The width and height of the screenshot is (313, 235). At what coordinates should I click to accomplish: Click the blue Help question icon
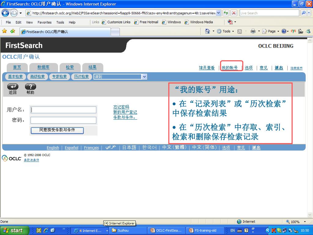pyautogui.click(x=284, y=31)
